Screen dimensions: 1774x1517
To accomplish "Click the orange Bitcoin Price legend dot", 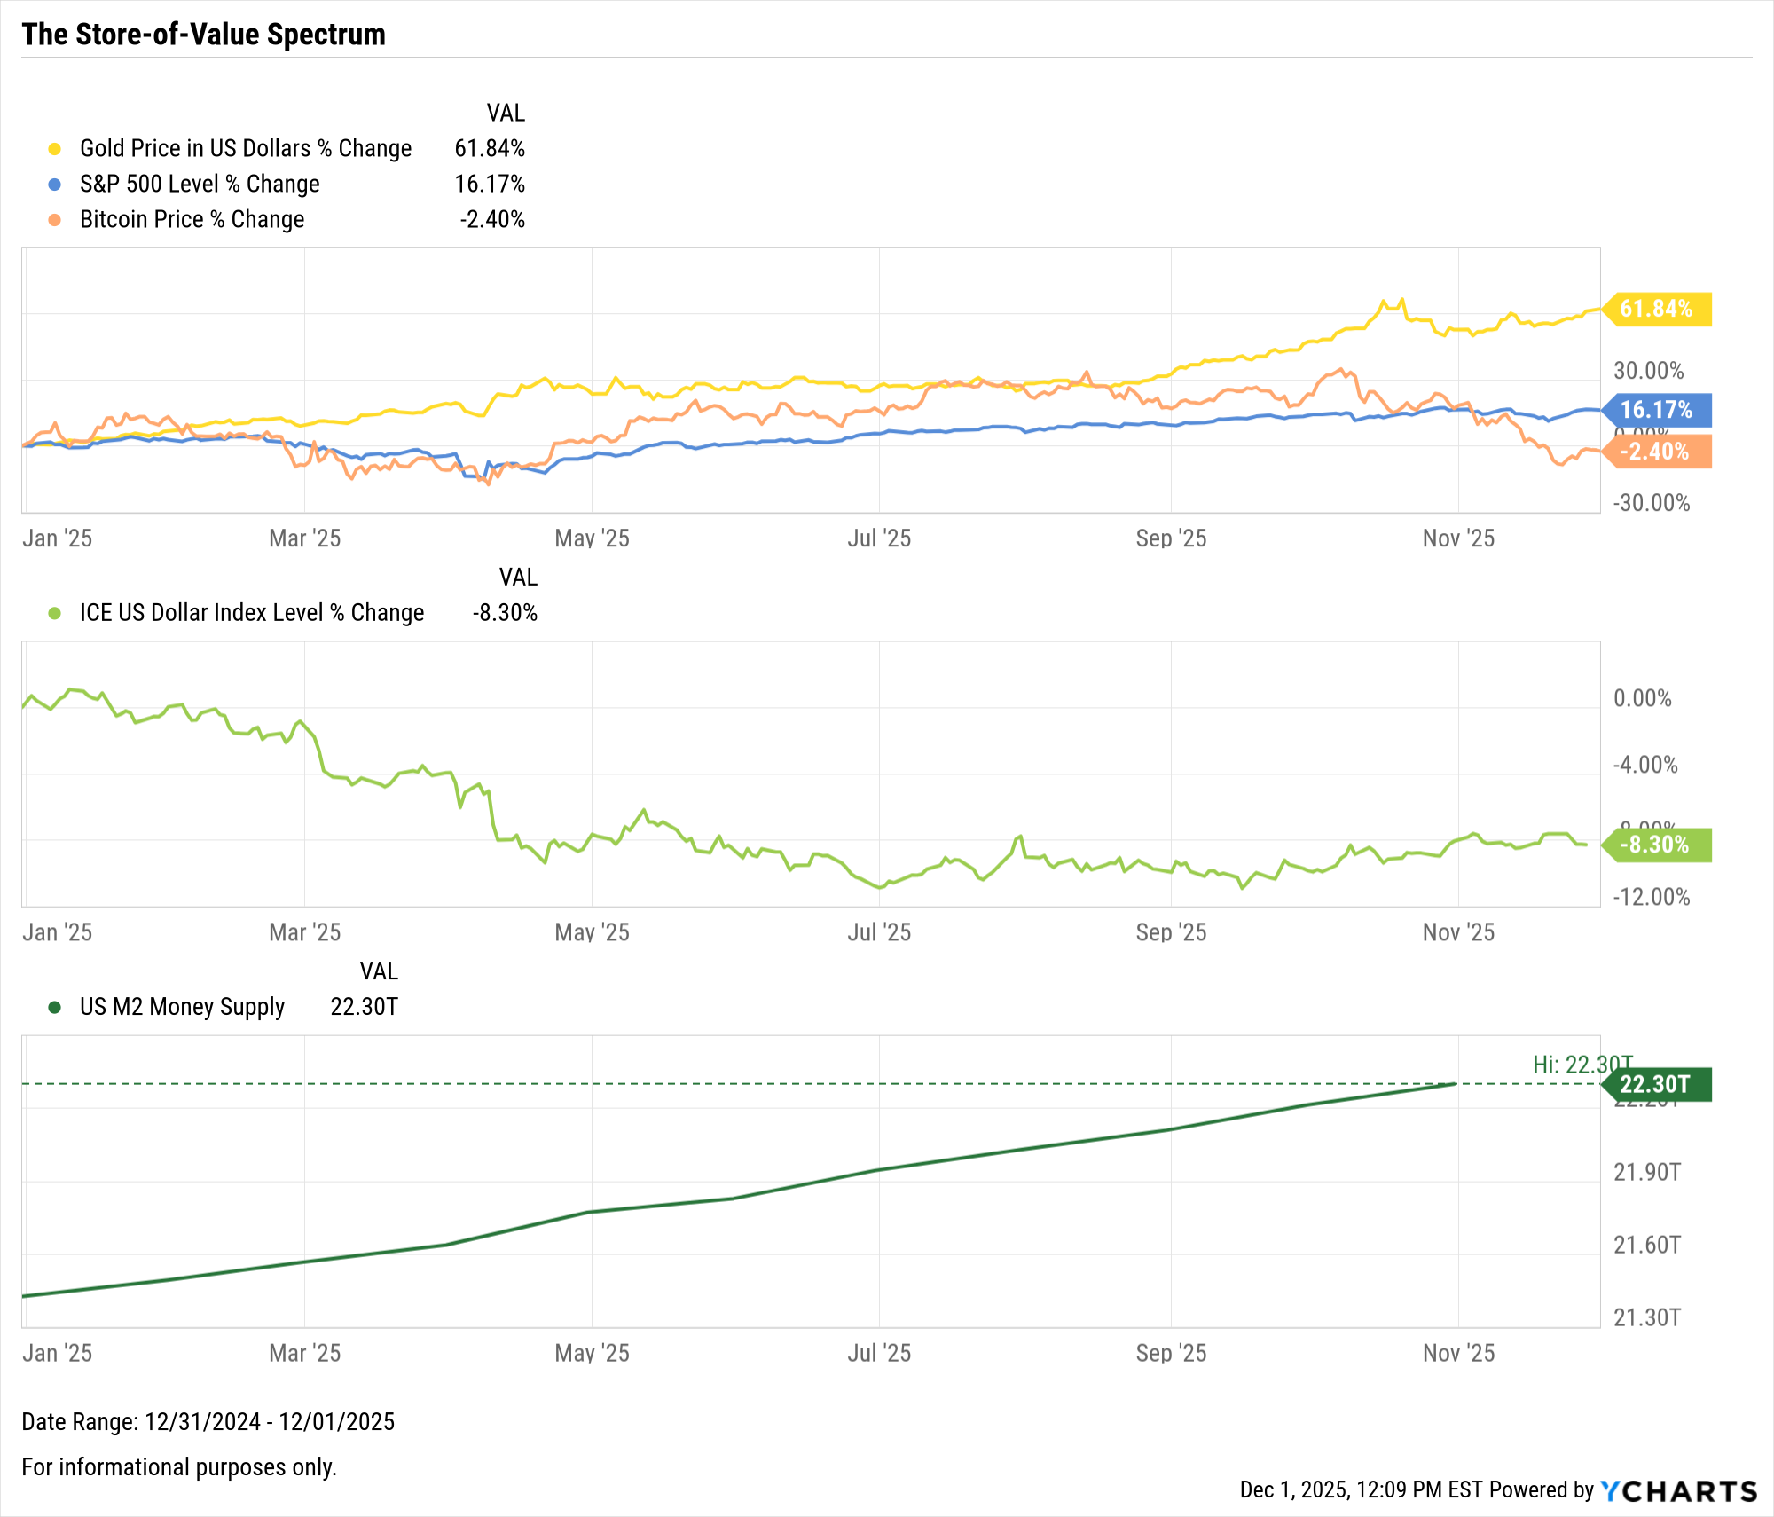I will click(55, 220).
